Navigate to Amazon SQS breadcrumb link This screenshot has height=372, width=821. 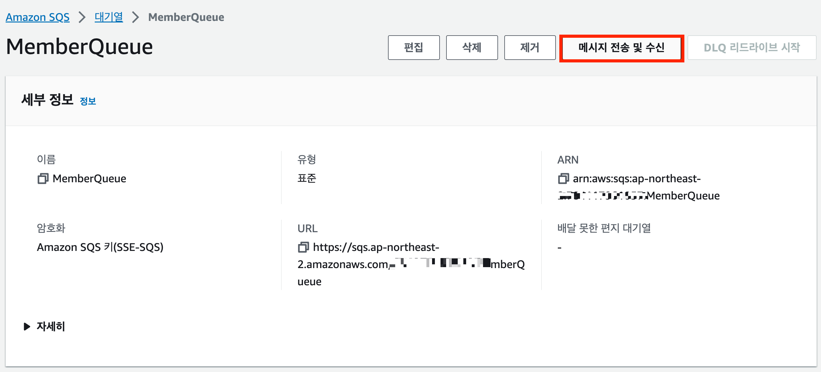[x=37, y=17]
